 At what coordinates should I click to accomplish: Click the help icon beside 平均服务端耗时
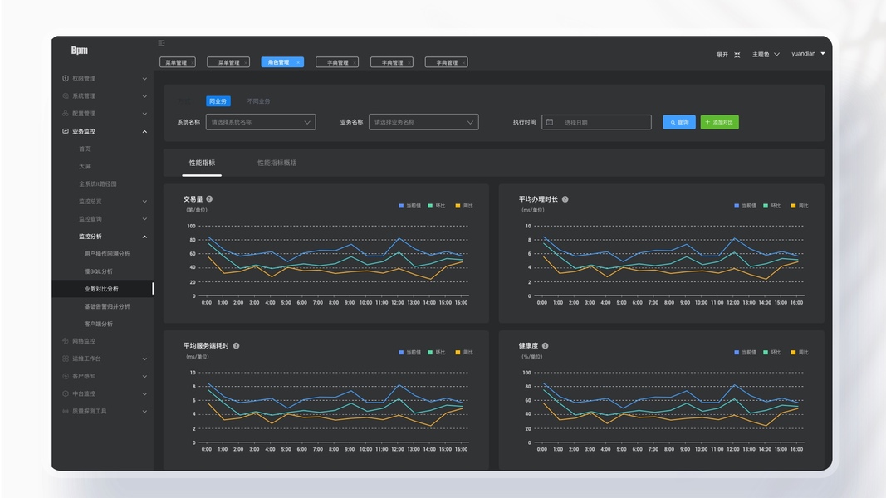[x=236, y=345]
